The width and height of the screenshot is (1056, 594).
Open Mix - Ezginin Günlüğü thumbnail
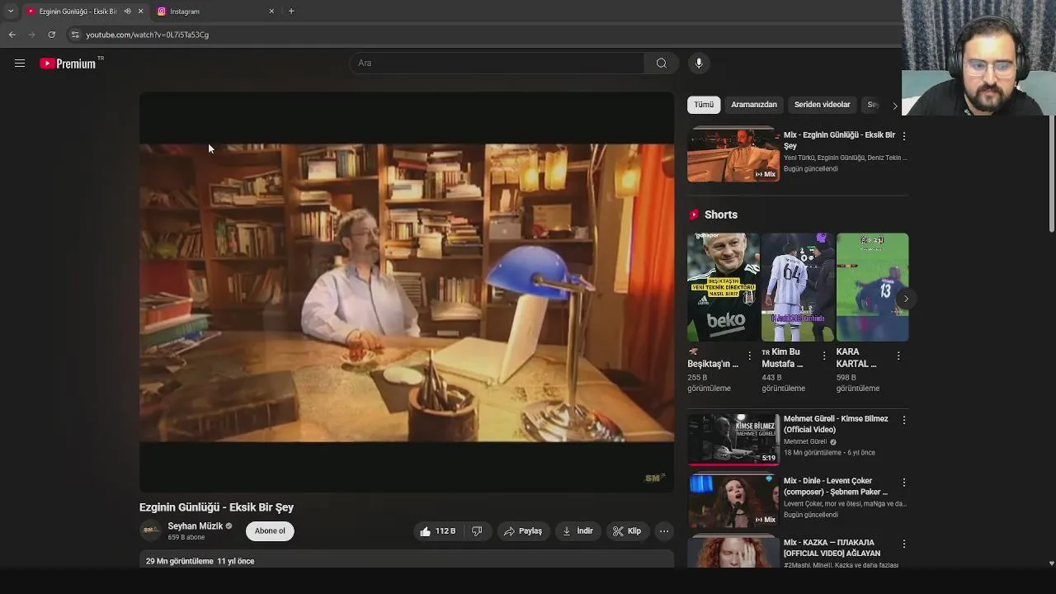(733, 154)
